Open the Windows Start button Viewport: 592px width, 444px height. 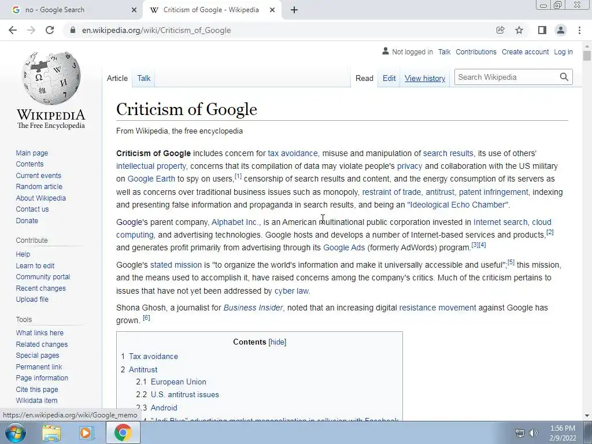[x=16, y=432]
